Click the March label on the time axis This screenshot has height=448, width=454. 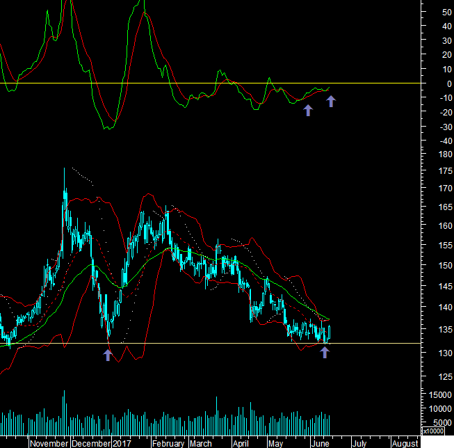201,444
